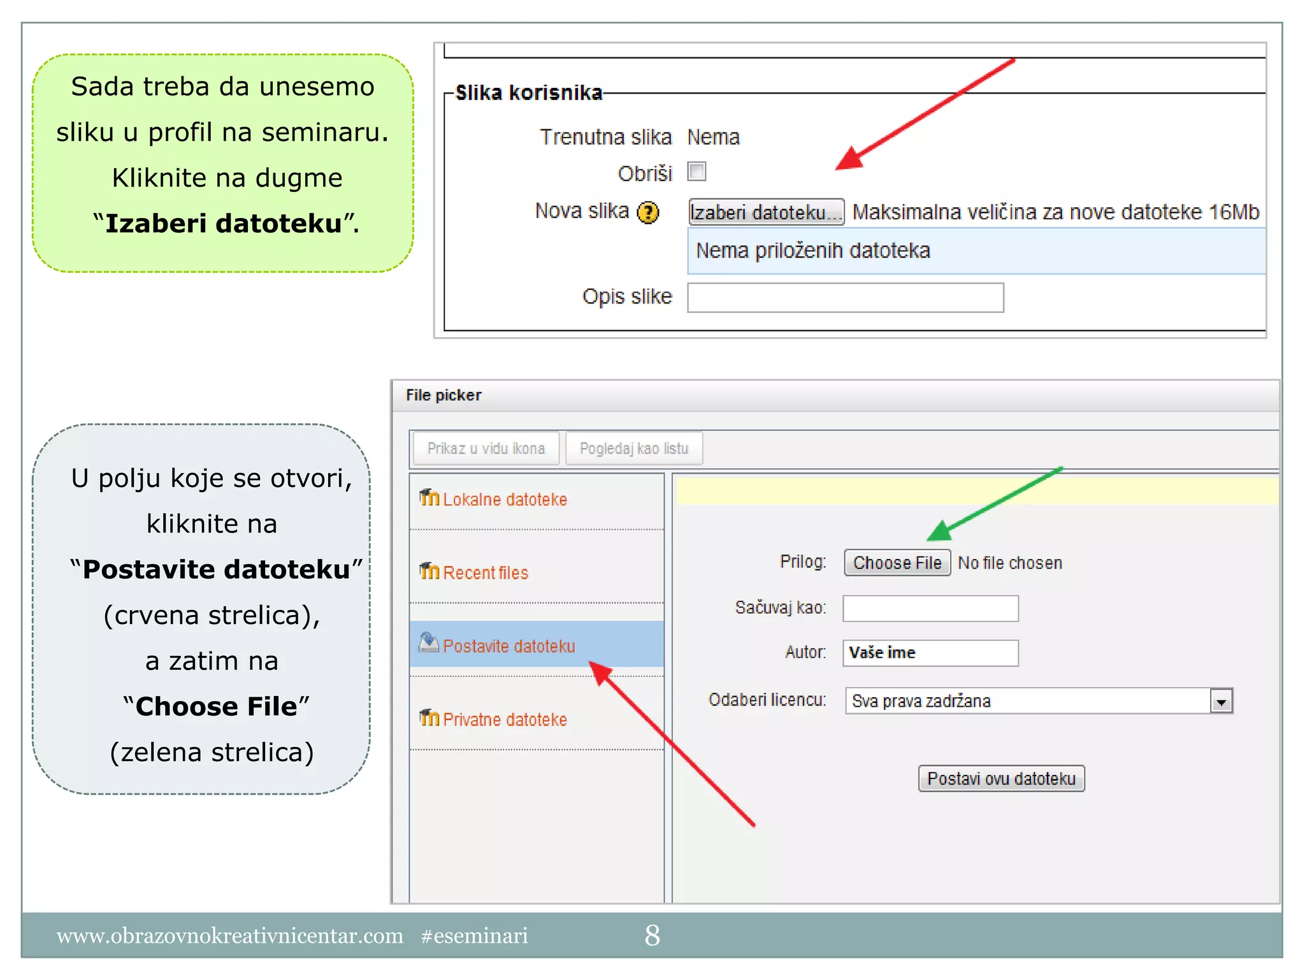Click the Sva prava zadržana license combo box
The height and width of the screenshot is (979, 1305).
point(1026,701)
